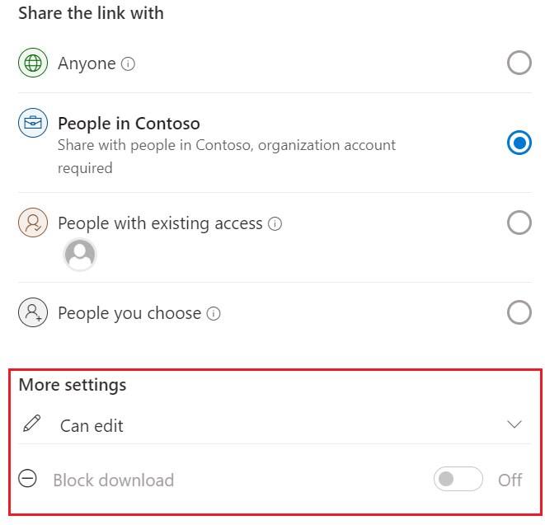Click the Block download circle-minus icon
Screen dimensions: 545x525
click(27, 479)
